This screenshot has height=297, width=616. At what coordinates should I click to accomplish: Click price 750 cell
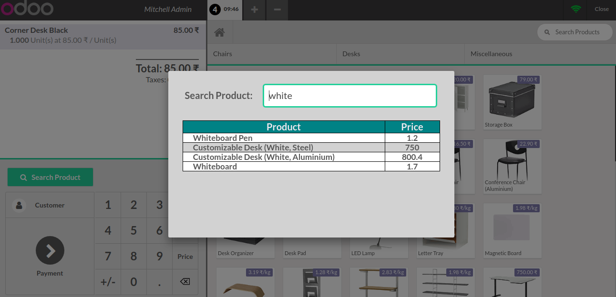point(412,148)
